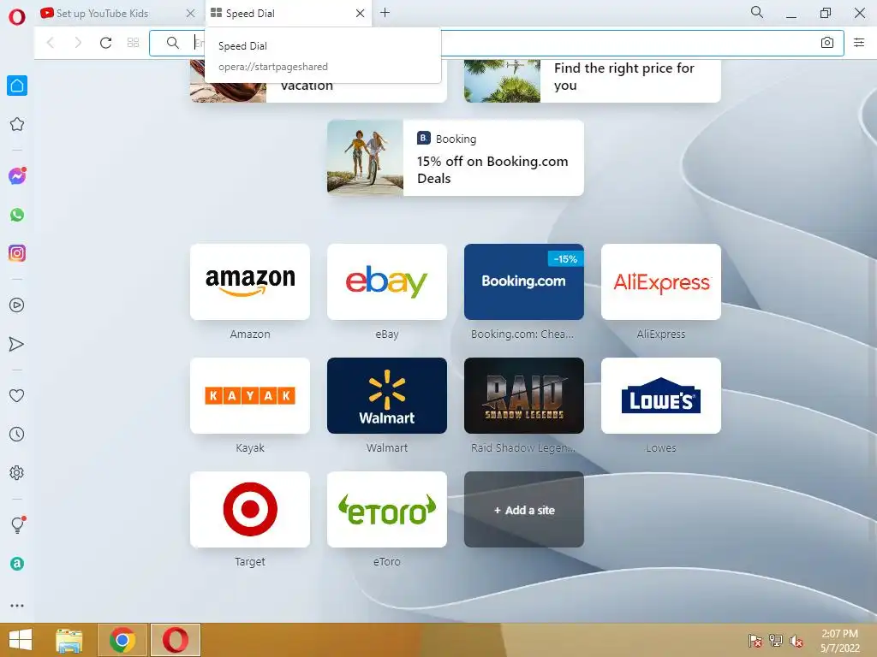Screen dimensions: 877x657
Task: Open Bookmarks star in sidebar
Action: pos(17,124)
